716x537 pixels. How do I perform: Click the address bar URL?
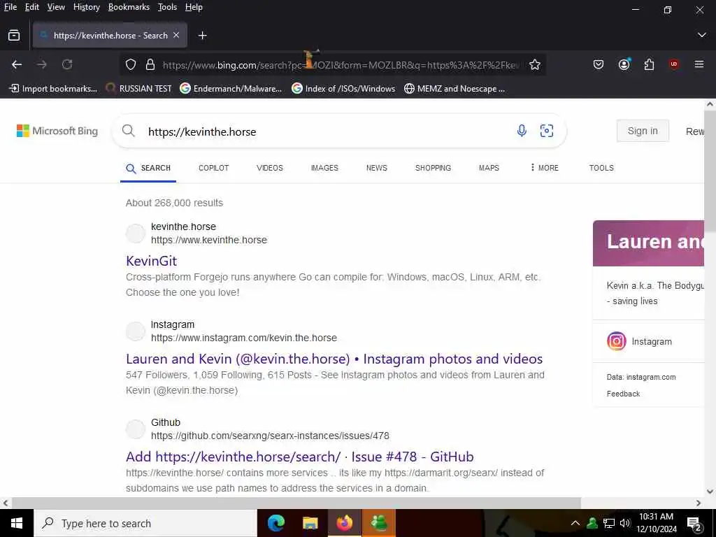click(x=341, y=65)
